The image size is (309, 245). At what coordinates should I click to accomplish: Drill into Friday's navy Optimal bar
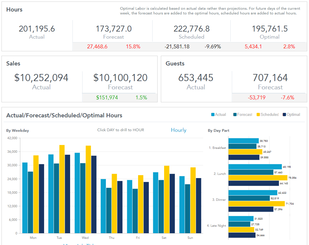click(146, 208)
